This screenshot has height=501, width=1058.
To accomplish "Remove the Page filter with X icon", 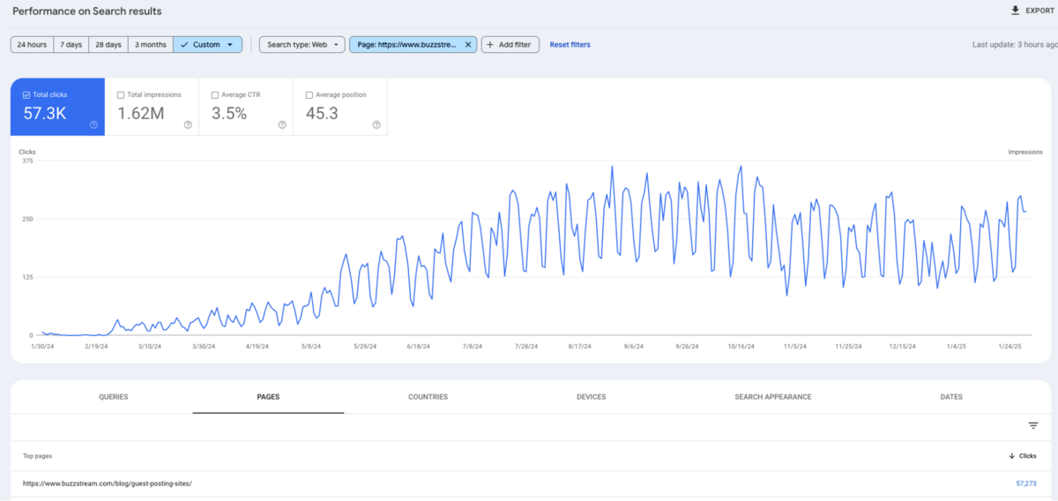I will pos(468,44).
